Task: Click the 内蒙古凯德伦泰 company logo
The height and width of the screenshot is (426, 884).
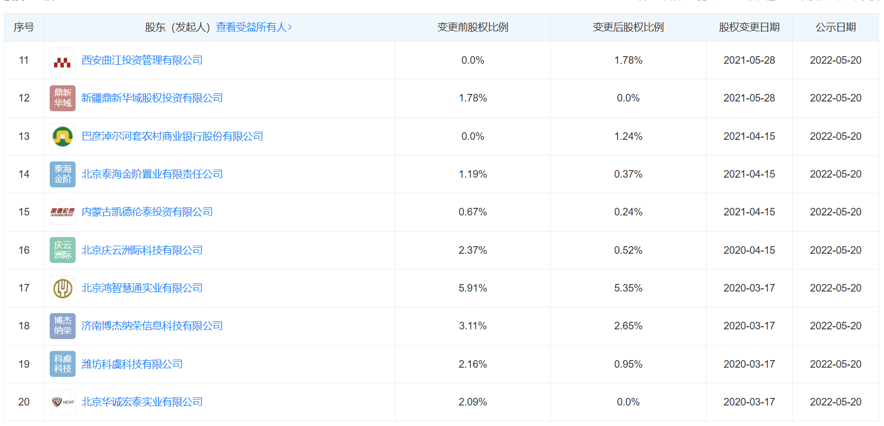Action: tap(63, 212)
